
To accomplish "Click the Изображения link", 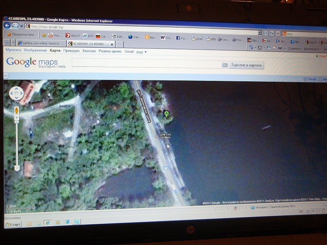I will pyautogui.click(x=35, y=50).
